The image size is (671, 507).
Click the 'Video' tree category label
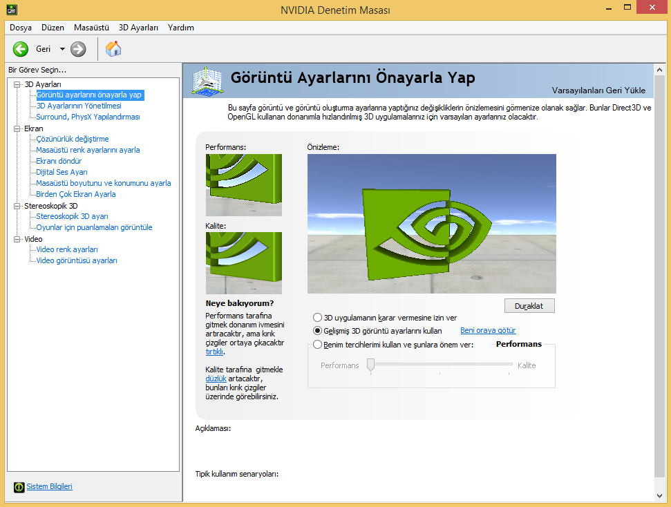tap(33, 239)
